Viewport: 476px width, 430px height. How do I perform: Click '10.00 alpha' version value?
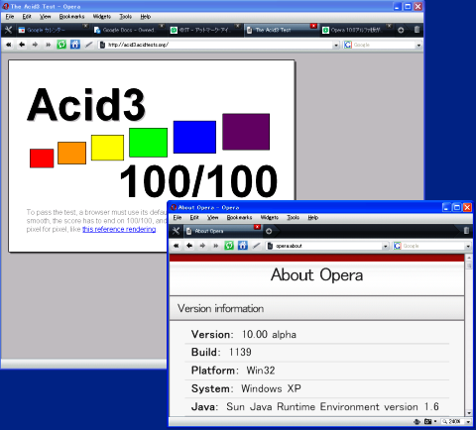pyautogui.click(x=269, y=334)
